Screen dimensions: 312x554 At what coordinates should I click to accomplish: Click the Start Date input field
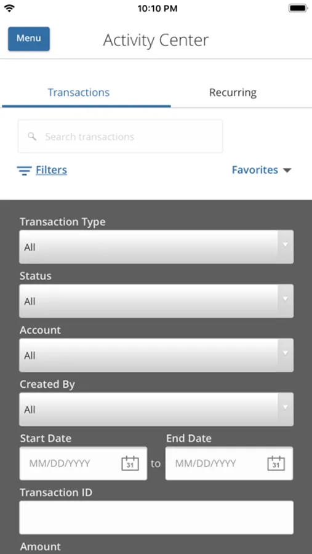pos(83,463)
